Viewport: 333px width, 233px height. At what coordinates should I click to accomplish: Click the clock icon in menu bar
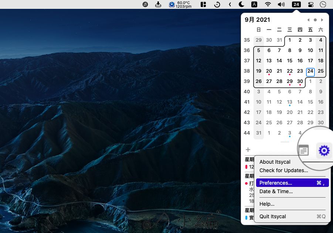click(323, 4)
